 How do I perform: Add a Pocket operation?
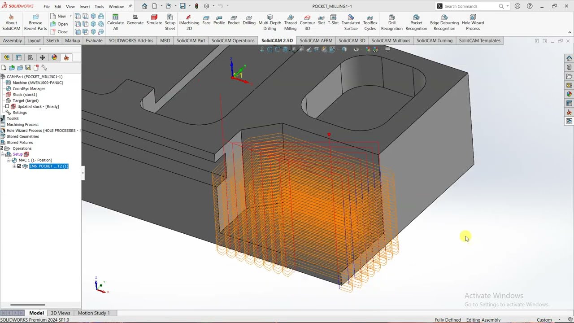[234, 20]
